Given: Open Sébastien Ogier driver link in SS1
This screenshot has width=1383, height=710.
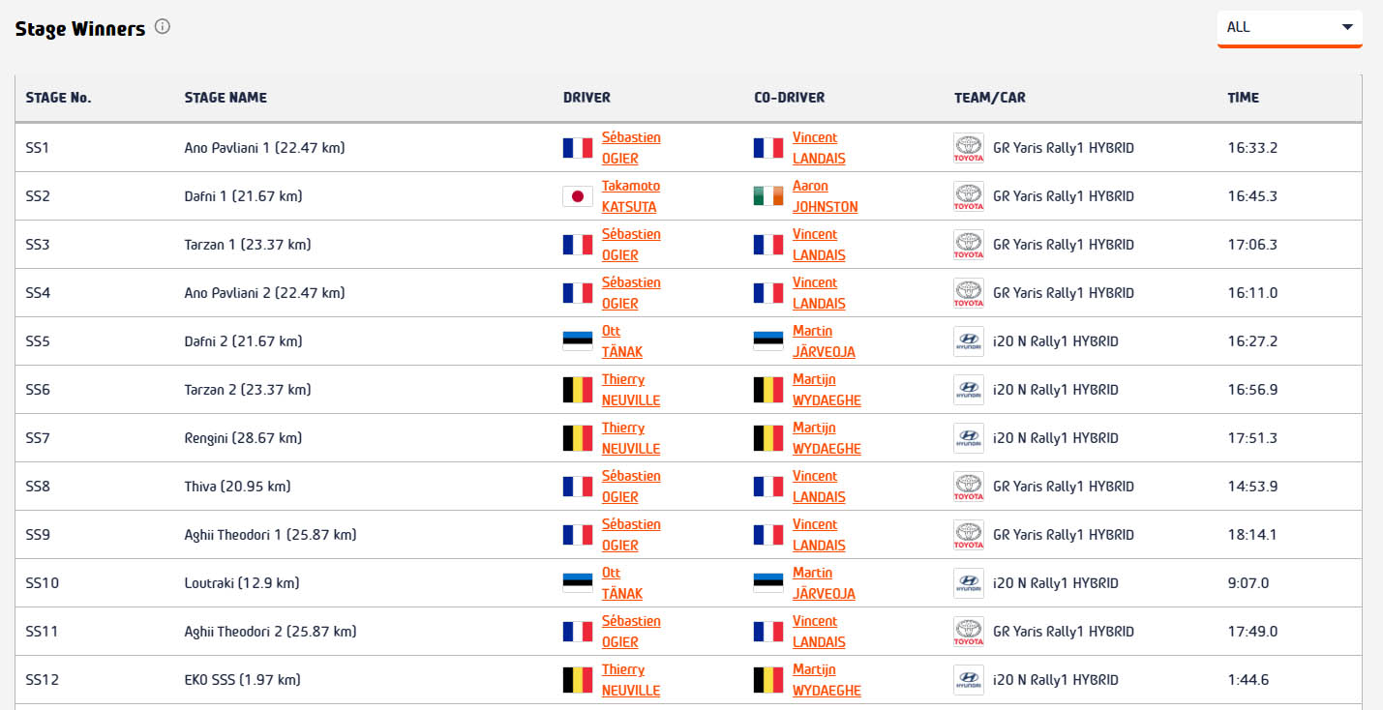Looking at the screenshot, I should (x=631, y=148).
